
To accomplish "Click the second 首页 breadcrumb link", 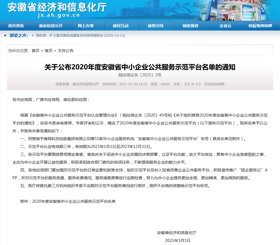I will coord(49,51).
